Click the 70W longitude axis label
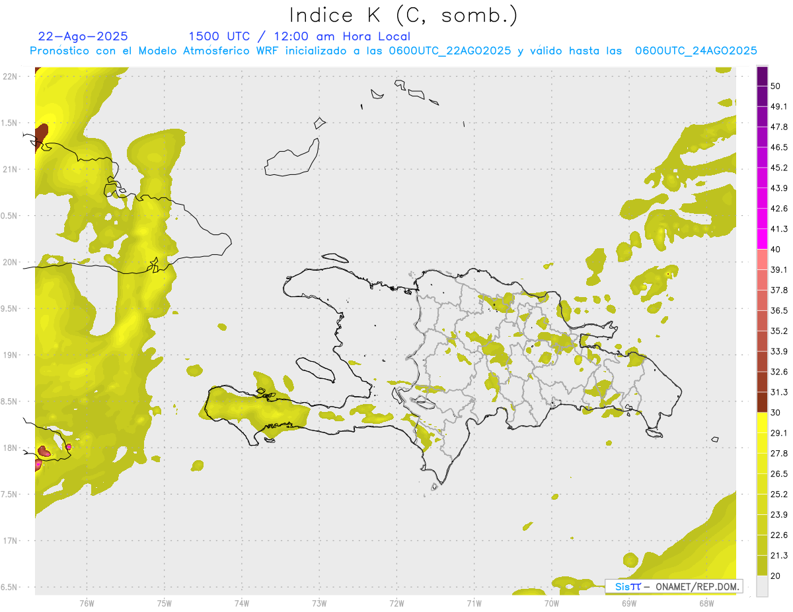Viewport: 793px width, 612px height. pyautogui.click(x=552, y=602)
